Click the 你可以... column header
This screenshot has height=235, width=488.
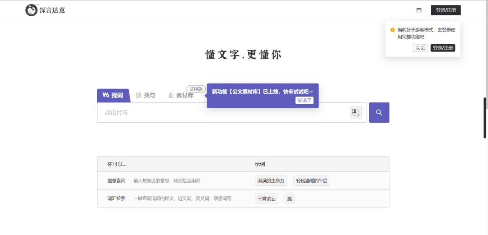click(x=117, y=164)
